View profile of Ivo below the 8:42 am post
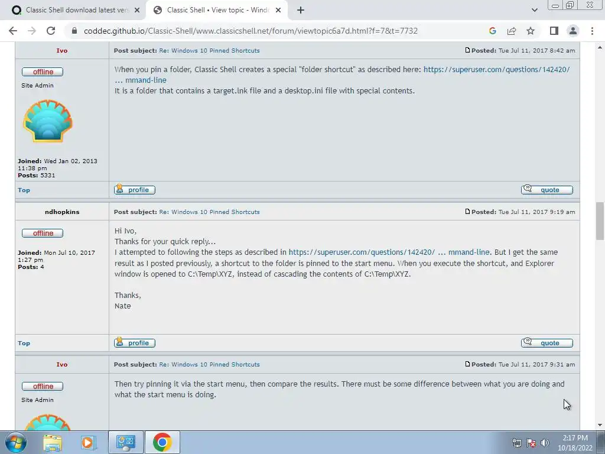 (x=135, y=190)
